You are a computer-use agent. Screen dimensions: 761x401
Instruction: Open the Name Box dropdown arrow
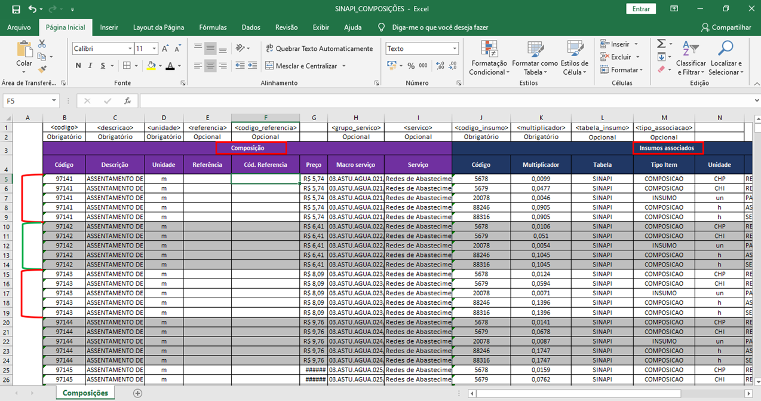click(54, 101)
